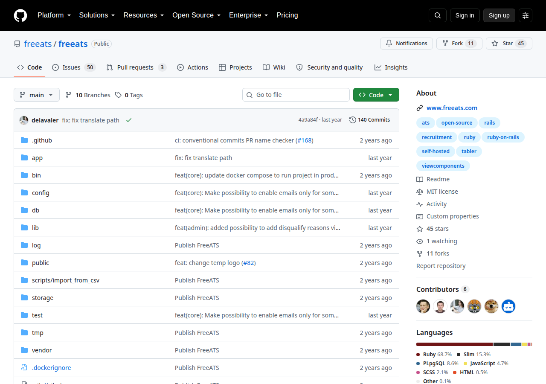Switch to the Pull requests tab

pyautogui.click(x=136, y=67)
